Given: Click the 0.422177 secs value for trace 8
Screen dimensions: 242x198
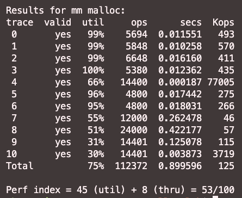Looking at the screenshot, I should pyautogui.click(x=180, y=130).
